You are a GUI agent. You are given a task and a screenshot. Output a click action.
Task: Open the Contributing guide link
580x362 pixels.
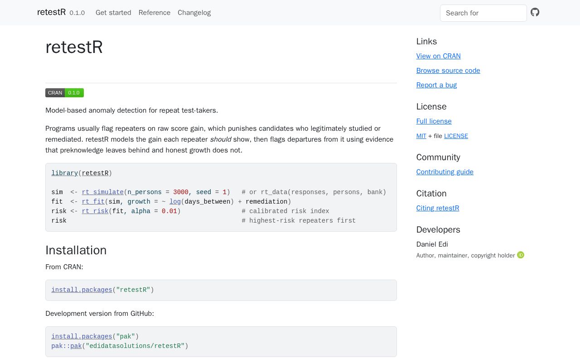tap(445, 172)
